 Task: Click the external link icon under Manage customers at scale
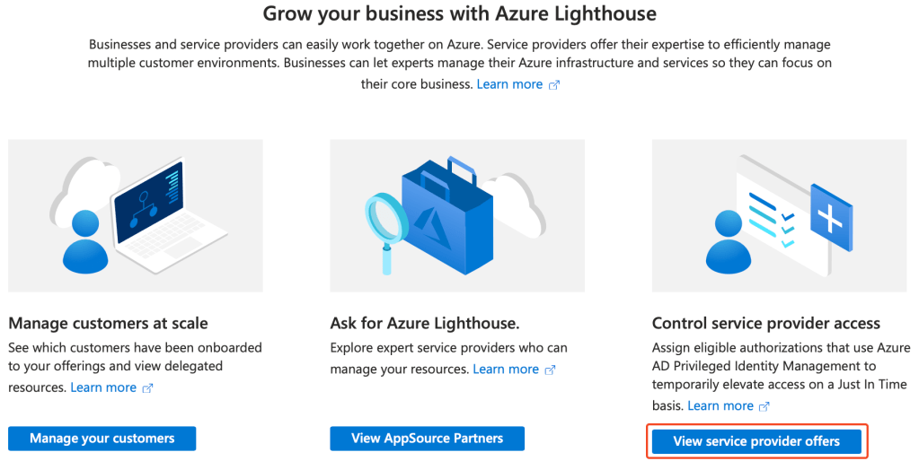pos(148,388)
